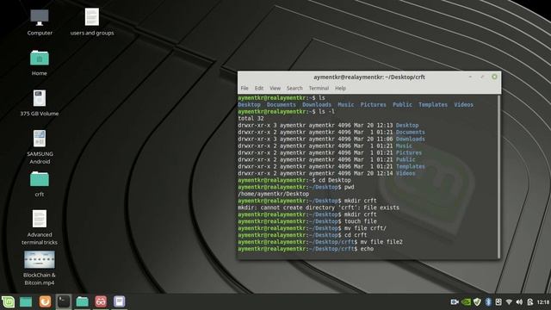Click the 'touch file' command text
Viewport: 551px width, 310px height.
pyautogui.click(x=361, y=221)
